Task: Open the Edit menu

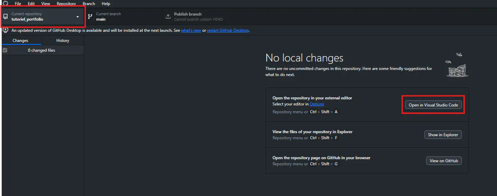Action: (31, 4)
